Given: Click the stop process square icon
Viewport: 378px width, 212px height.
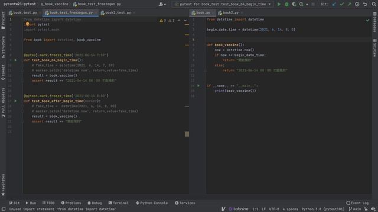Looking at the screenshot, I should (x=313, y=4).
